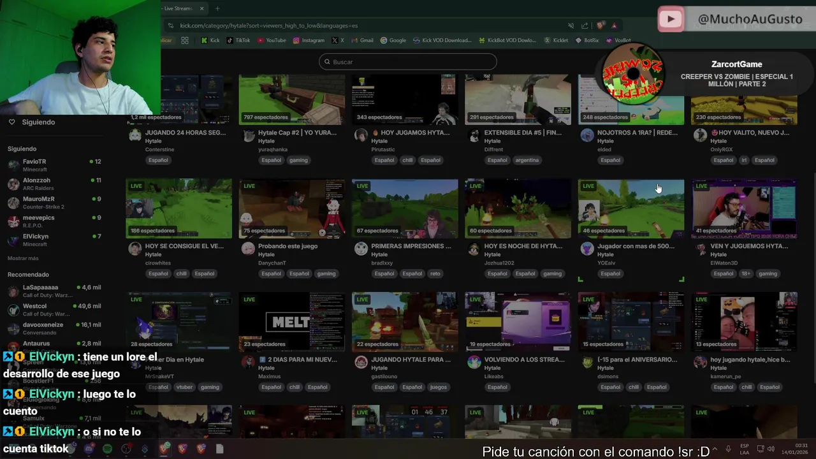Image resolution: width=816 pixels, height=459 pixels.
Task: Select the 18+ tag under ElWaton3D's stream
Action: click(x=746, y=273)
